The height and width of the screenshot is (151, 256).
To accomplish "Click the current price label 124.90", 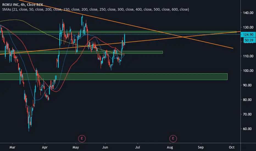I will (x=248, y=35).
